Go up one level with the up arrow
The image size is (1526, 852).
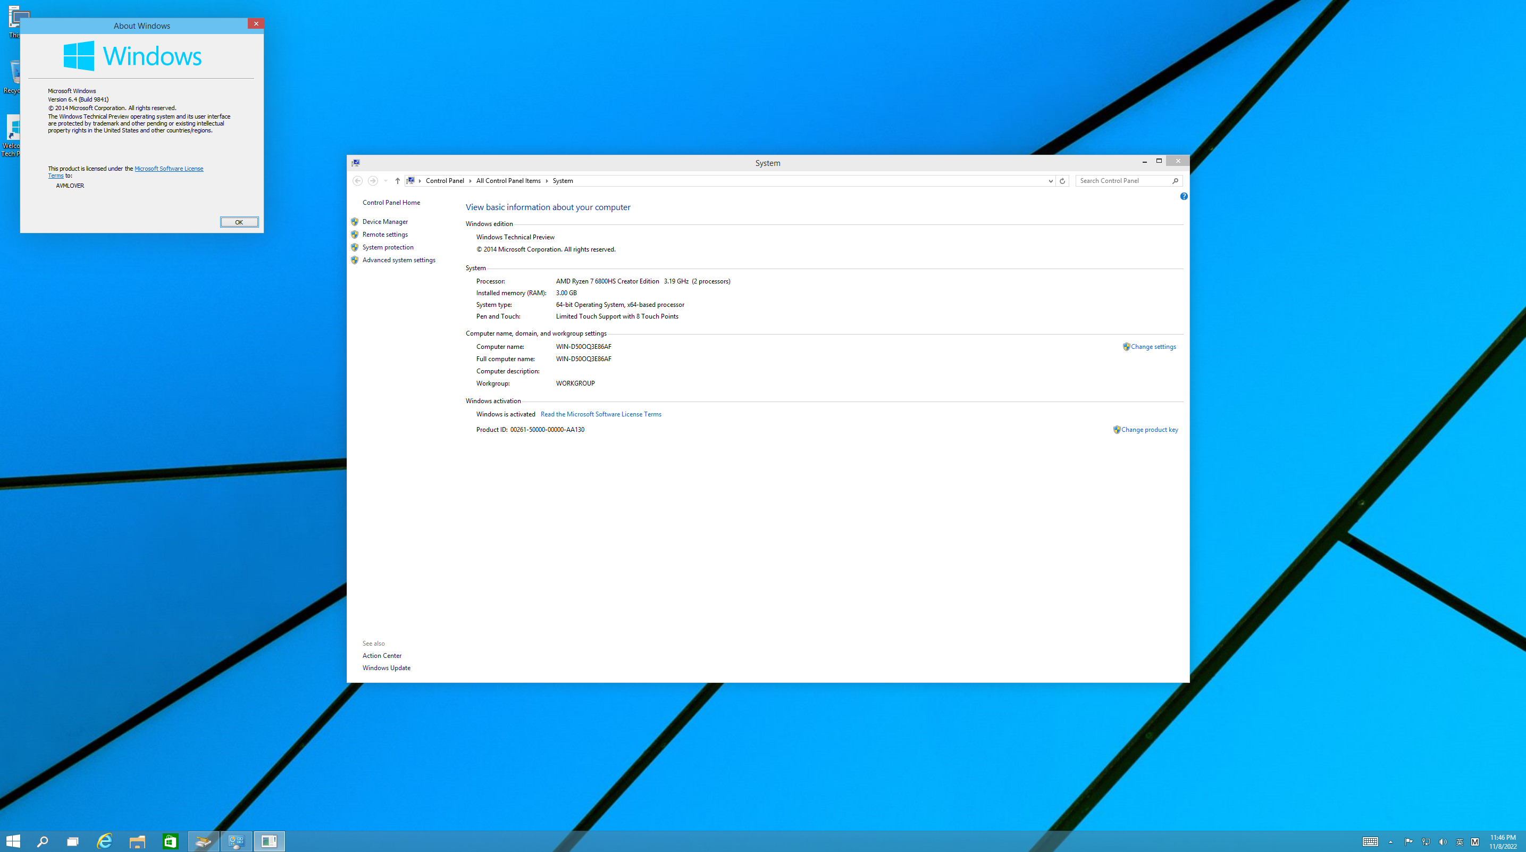(398, 181)
